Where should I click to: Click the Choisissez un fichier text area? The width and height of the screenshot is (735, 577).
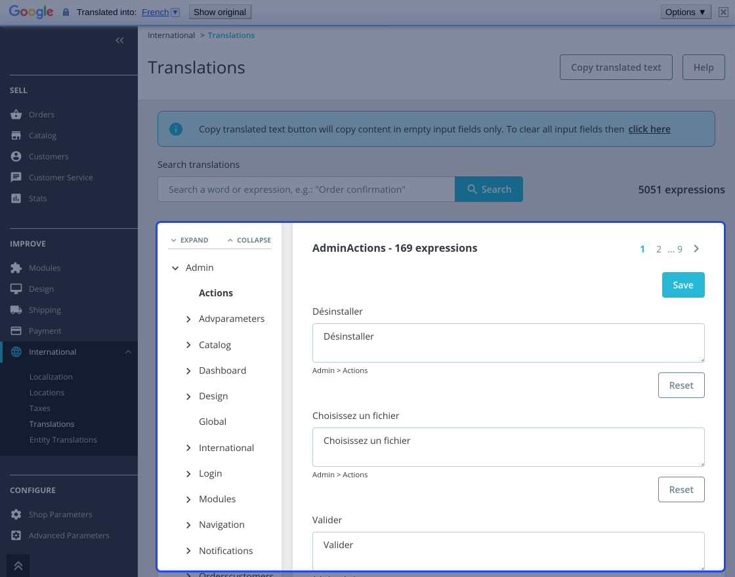tap(508, 447)
